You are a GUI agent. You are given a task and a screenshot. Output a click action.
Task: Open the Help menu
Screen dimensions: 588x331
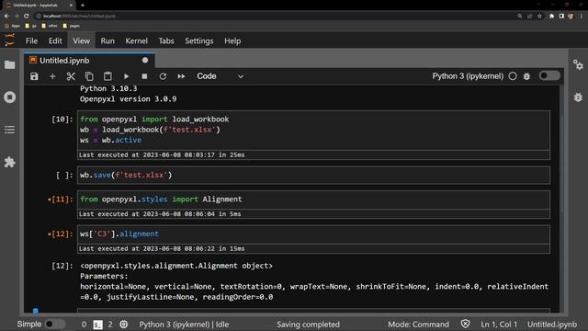[232, 40]
